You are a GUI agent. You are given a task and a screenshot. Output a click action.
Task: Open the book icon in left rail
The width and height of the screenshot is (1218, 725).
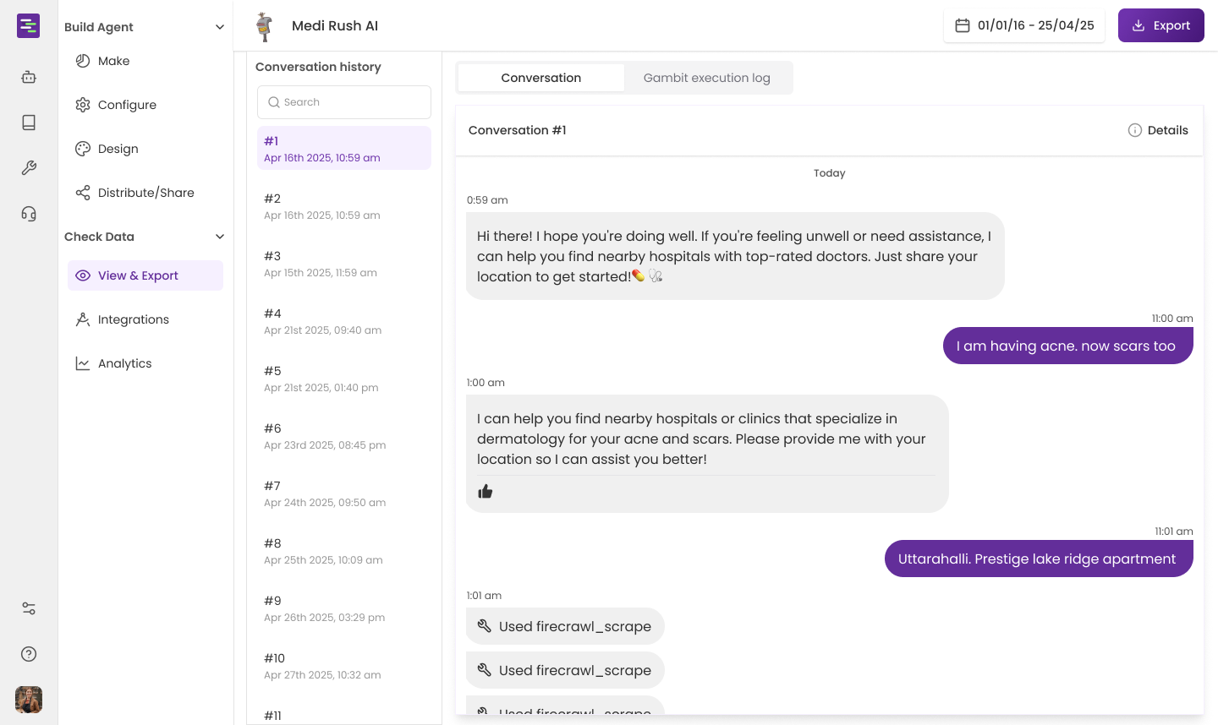(29, 123)
